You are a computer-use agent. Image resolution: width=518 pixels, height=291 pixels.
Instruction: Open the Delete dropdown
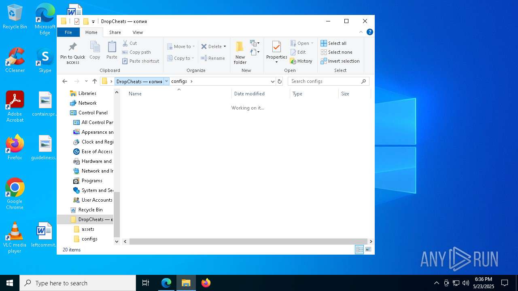click(214, 46)
